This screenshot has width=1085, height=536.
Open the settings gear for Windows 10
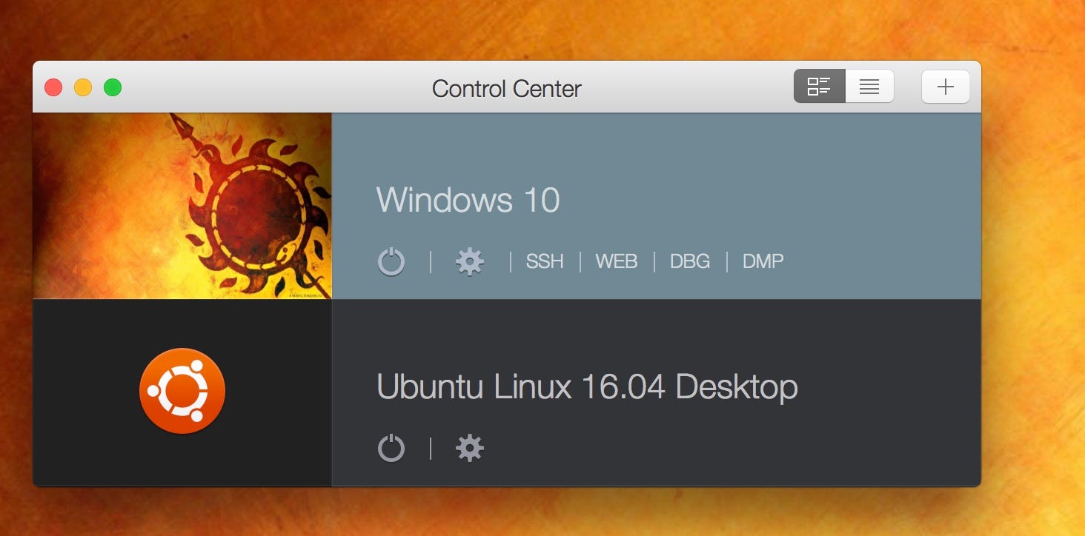pos(470,261)
